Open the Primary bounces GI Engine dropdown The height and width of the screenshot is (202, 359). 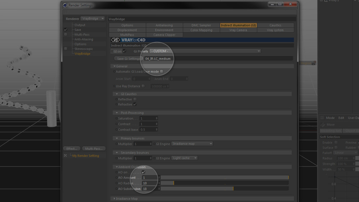click(x=192, y=144)
